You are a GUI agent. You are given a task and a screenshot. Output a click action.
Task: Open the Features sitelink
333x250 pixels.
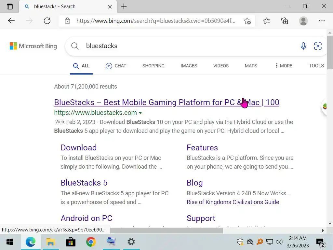coord(202,147)
